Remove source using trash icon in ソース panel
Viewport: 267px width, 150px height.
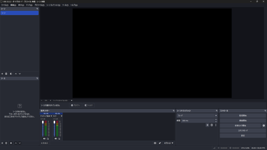point(6,143)
